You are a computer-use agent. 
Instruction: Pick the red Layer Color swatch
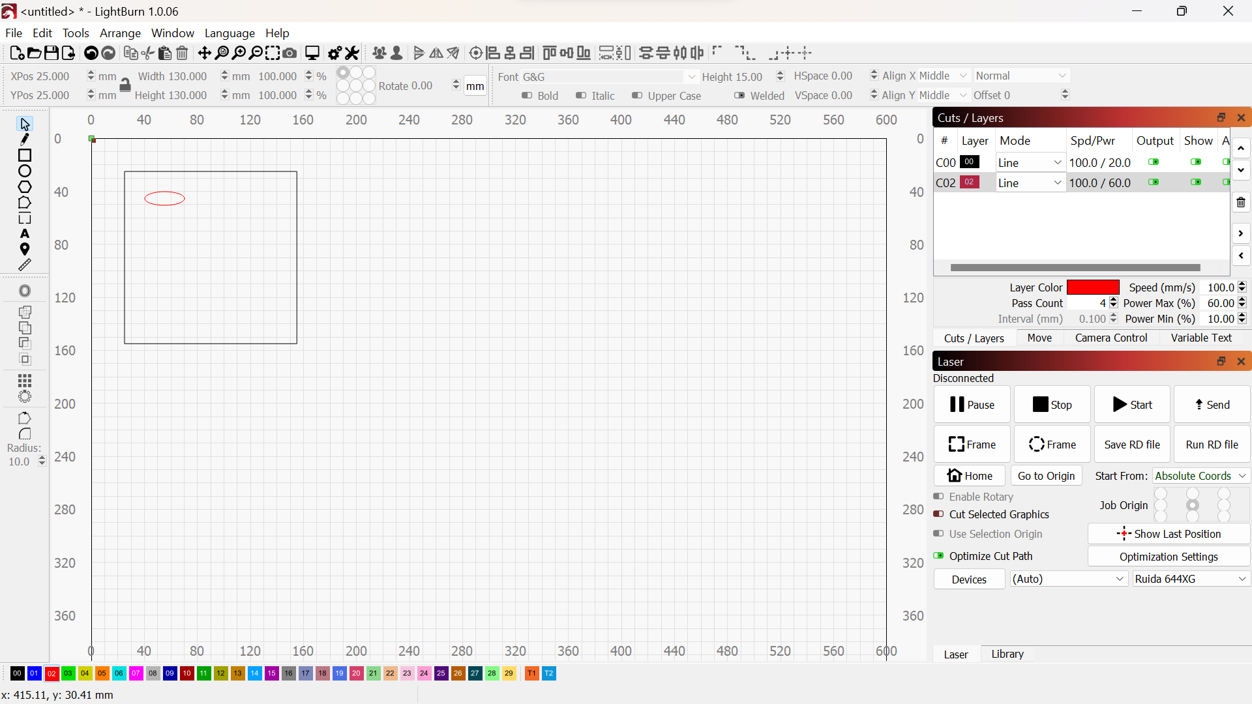(x=1093, y=287)
